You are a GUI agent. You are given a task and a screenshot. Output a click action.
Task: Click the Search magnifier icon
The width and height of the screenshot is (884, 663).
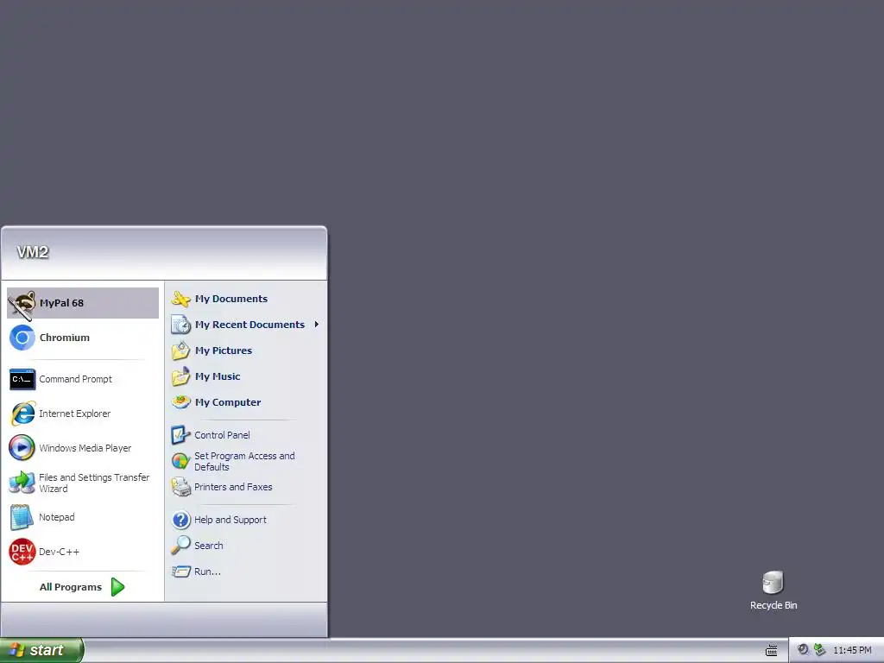click(x=180, y=546)
